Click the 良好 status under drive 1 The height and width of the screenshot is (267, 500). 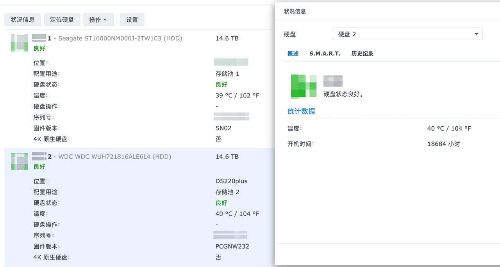click(39, 48)
